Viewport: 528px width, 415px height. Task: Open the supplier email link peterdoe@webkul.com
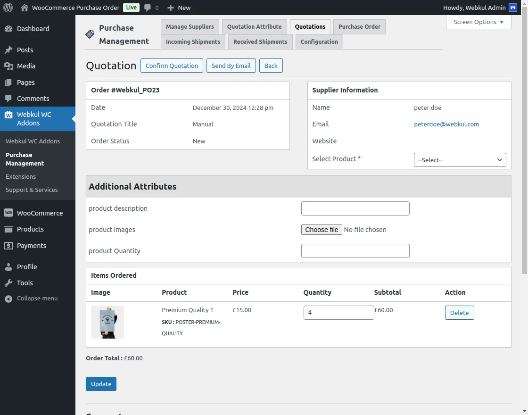click(x=446, y=124)
